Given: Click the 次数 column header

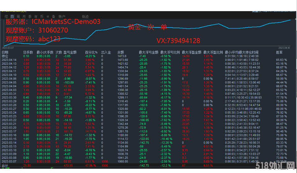Looking at the screenshot, I should [59, 52].
